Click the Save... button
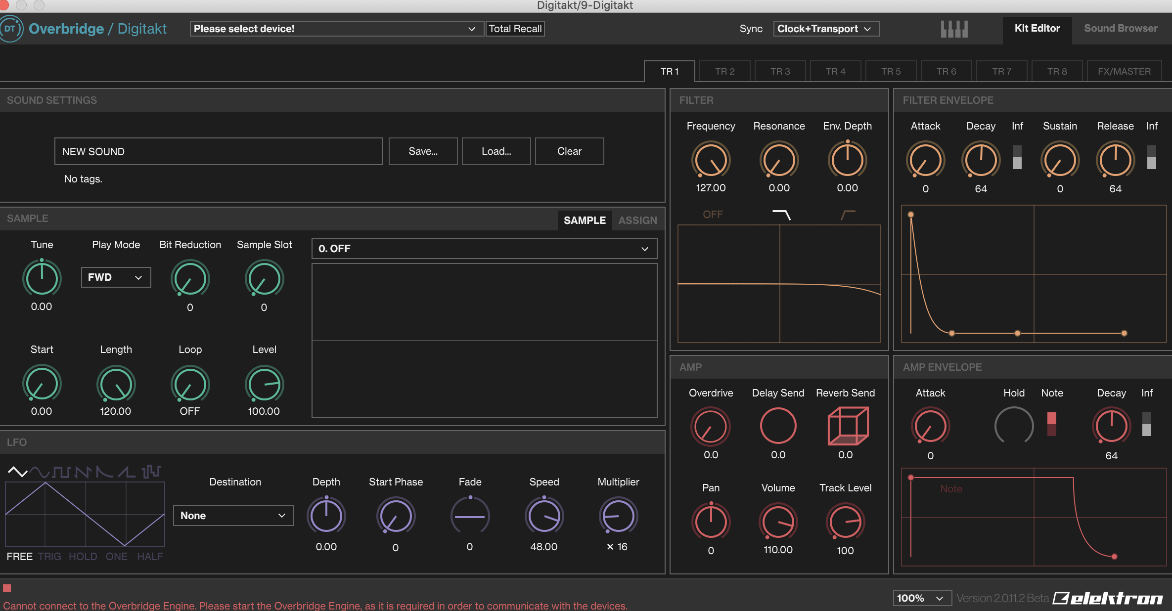Image resolution: width=1172 pixels, height=611 pixels. (423, 151)
